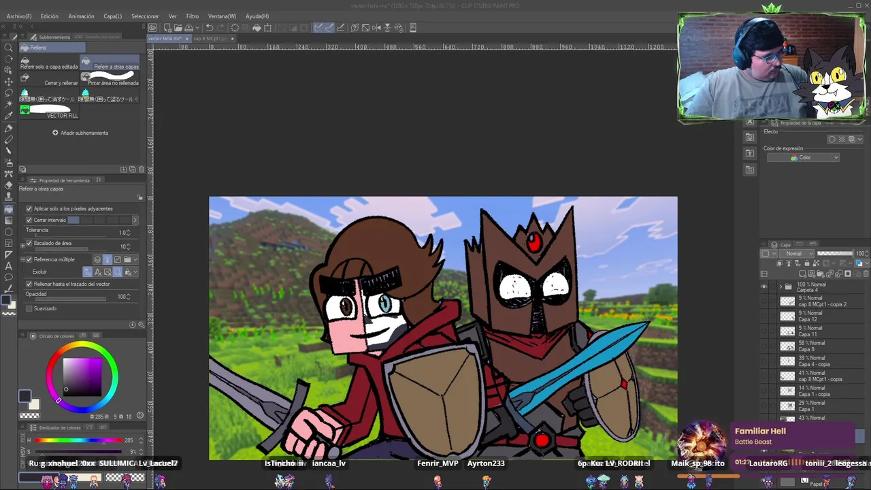Select the 'Relleno' tool group

52,48
